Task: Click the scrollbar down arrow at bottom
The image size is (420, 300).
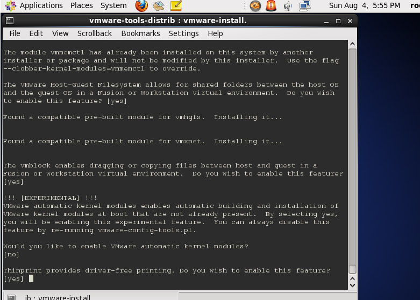Action: [x=352, y=286]
